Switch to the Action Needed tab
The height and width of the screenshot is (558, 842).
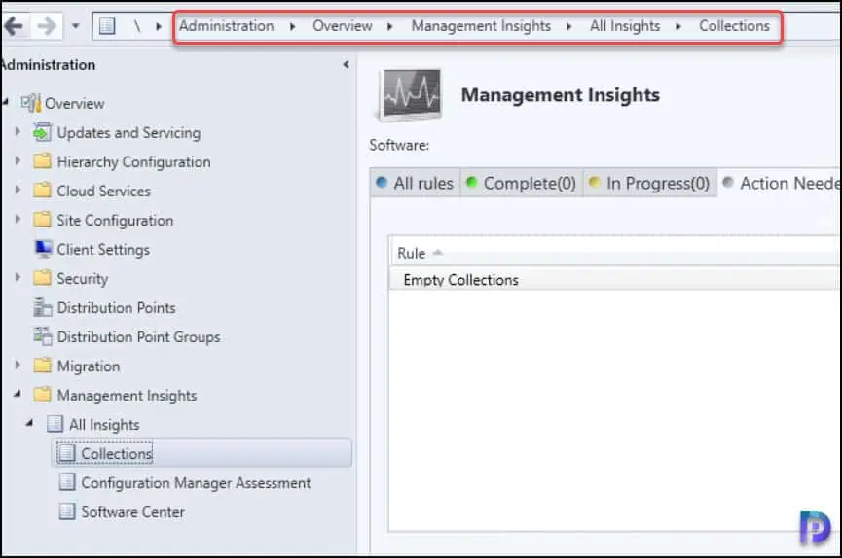click(780, 183)
